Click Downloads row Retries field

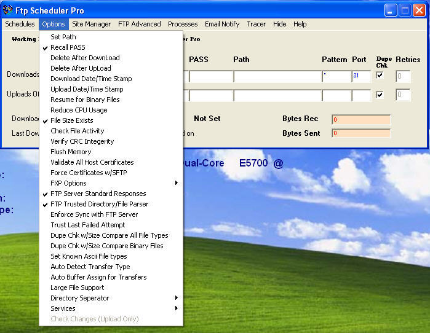(403, 76)
